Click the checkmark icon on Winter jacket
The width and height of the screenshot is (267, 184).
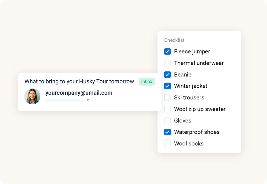pos(167,86)
